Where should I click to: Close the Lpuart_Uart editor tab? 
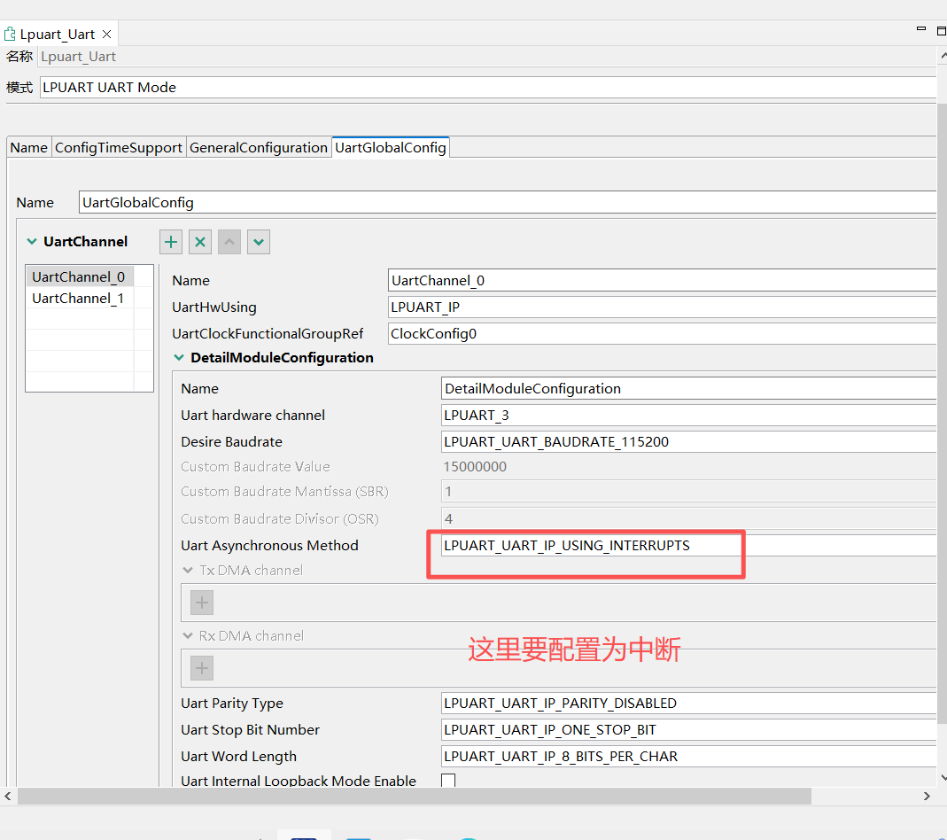107,35
